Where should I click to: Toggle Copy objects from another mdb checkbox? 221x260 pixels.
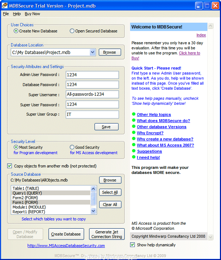[10, 166]
